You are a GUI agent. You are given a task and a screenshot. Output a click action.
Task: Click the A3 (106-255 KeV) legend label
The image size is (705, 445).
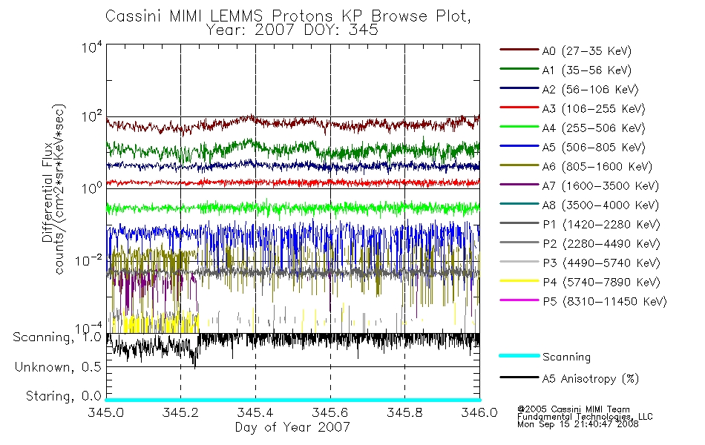(594, 109)
